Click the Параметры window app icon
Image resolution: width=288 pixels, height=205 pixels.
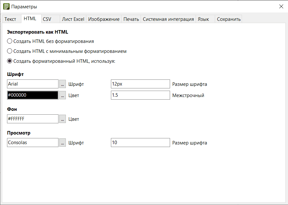[6, 6]
